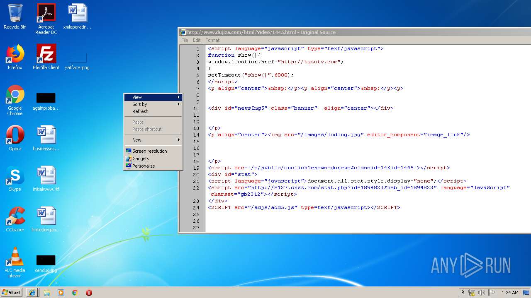This screenshot has height=298, width=531.
Task: Click the network tray icon
Action: [472, 293]
